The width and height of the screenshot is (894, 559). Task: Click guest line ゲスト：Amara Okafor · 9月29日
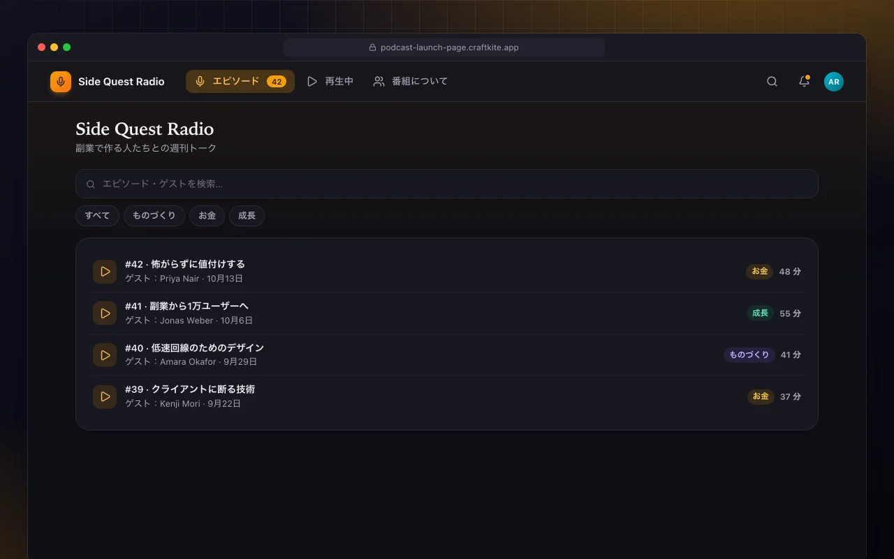(191, 362)
